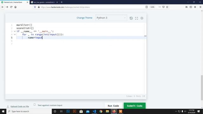
Task: Click the Submit Code button
Action: pos(134,106)
